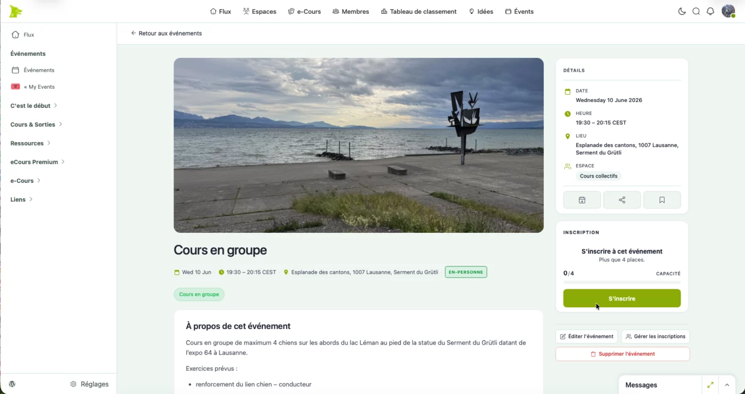Click the Cours en groupe category tag
The height and width of the screenshot is (394, 745).
[x=199, y=295]
